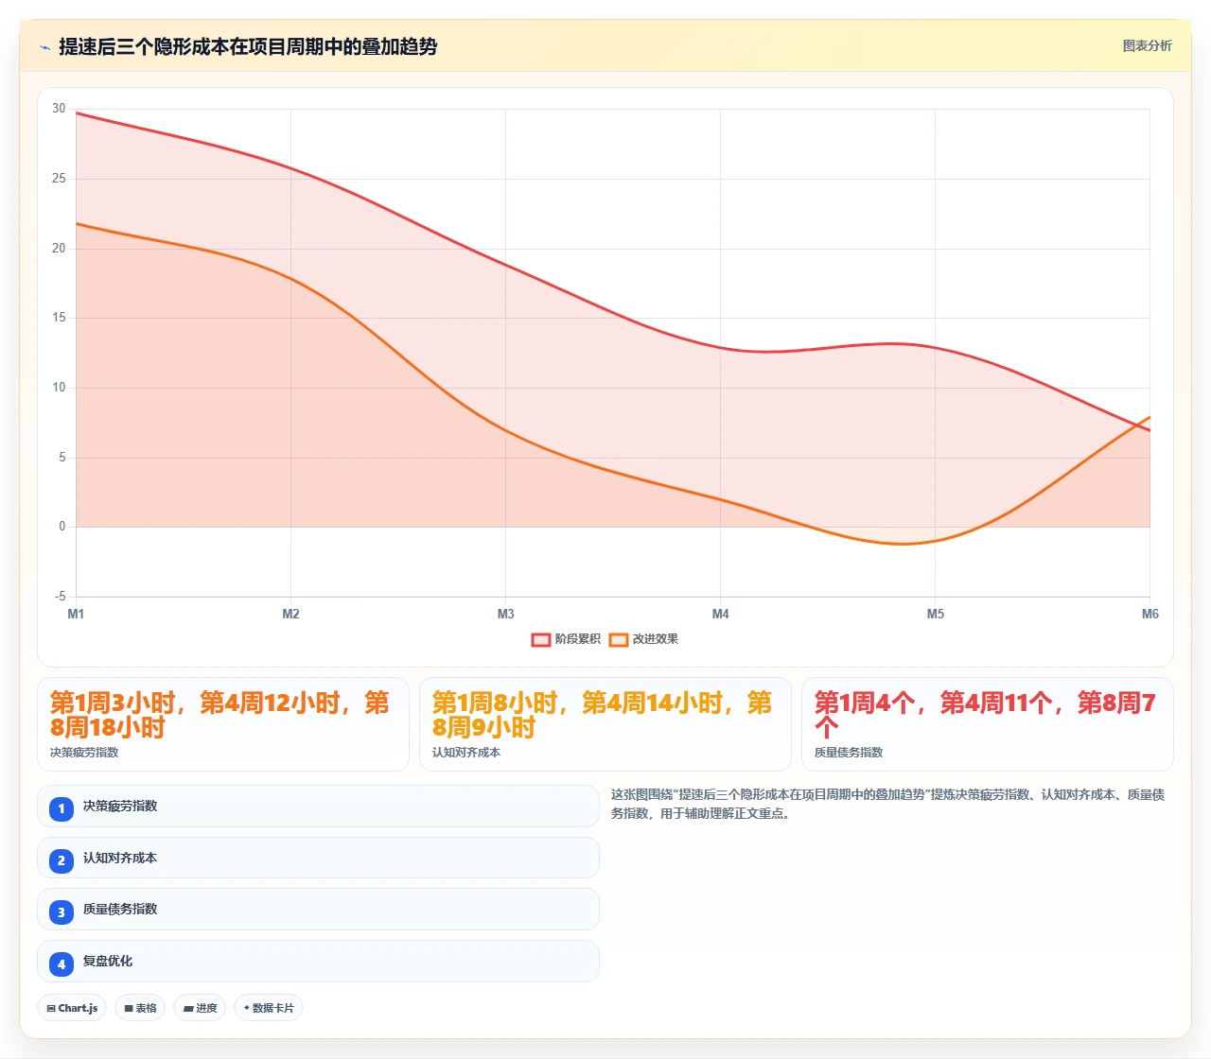Click the M4 x-axis label
1211x1059 pixels.
tap(720, 615)
